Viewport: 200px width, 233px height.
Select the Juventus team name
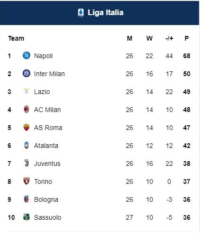47,164
